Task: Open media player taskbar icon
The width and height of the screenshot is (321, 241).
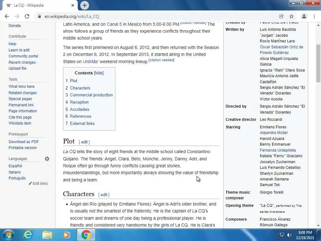Action: 66,235
